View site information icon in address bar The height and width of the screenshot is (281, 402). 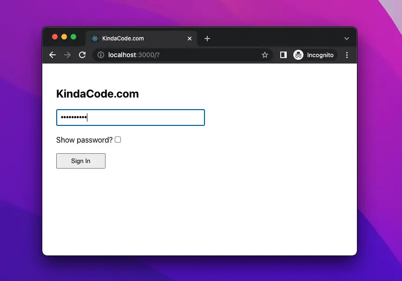[x=101, y=55]
